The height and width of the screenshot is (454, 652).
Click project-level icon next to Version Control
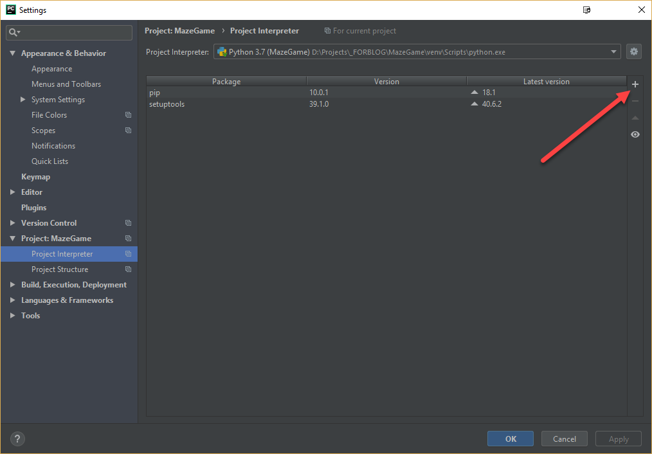click(128, 223)
